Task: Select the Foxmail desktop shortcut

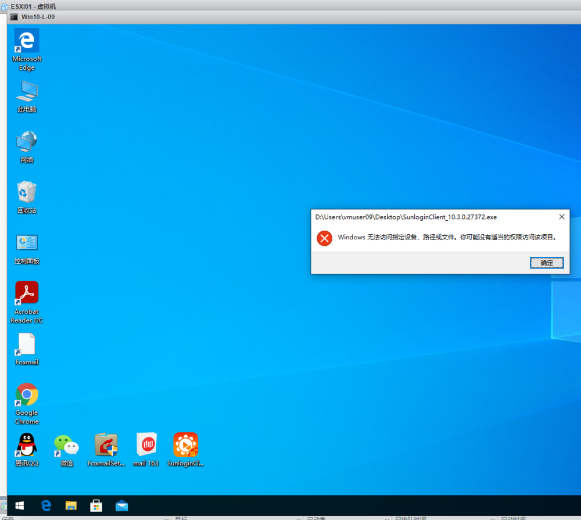Action: coord(27,349)
